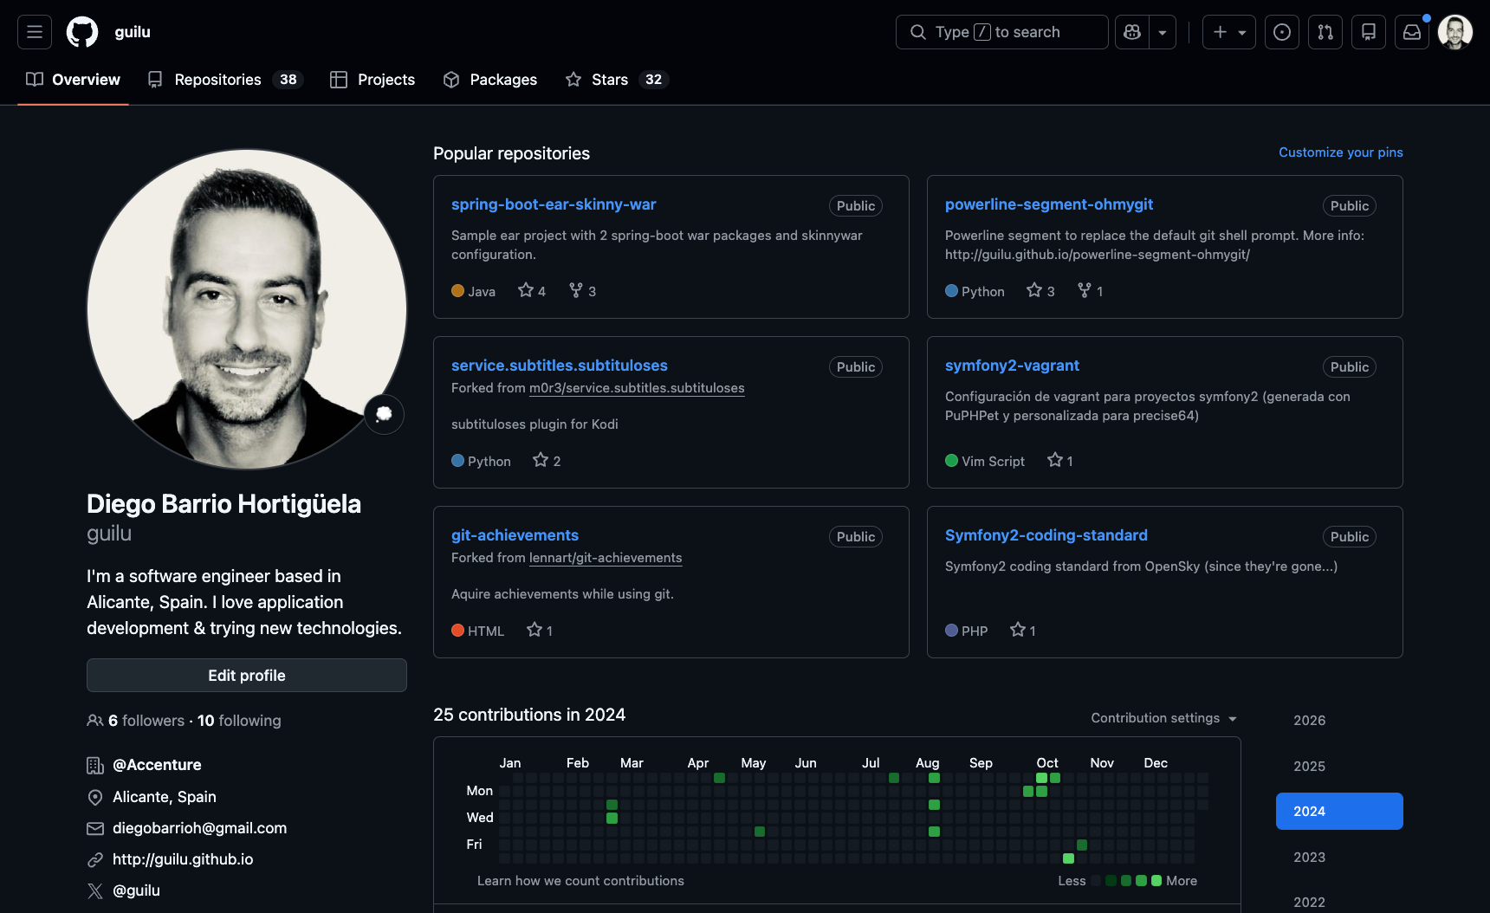Viewport: 1490px width, 913px height.
Task: Open the dropdown next to Copilot
Action: click(x=1162, y=31)
